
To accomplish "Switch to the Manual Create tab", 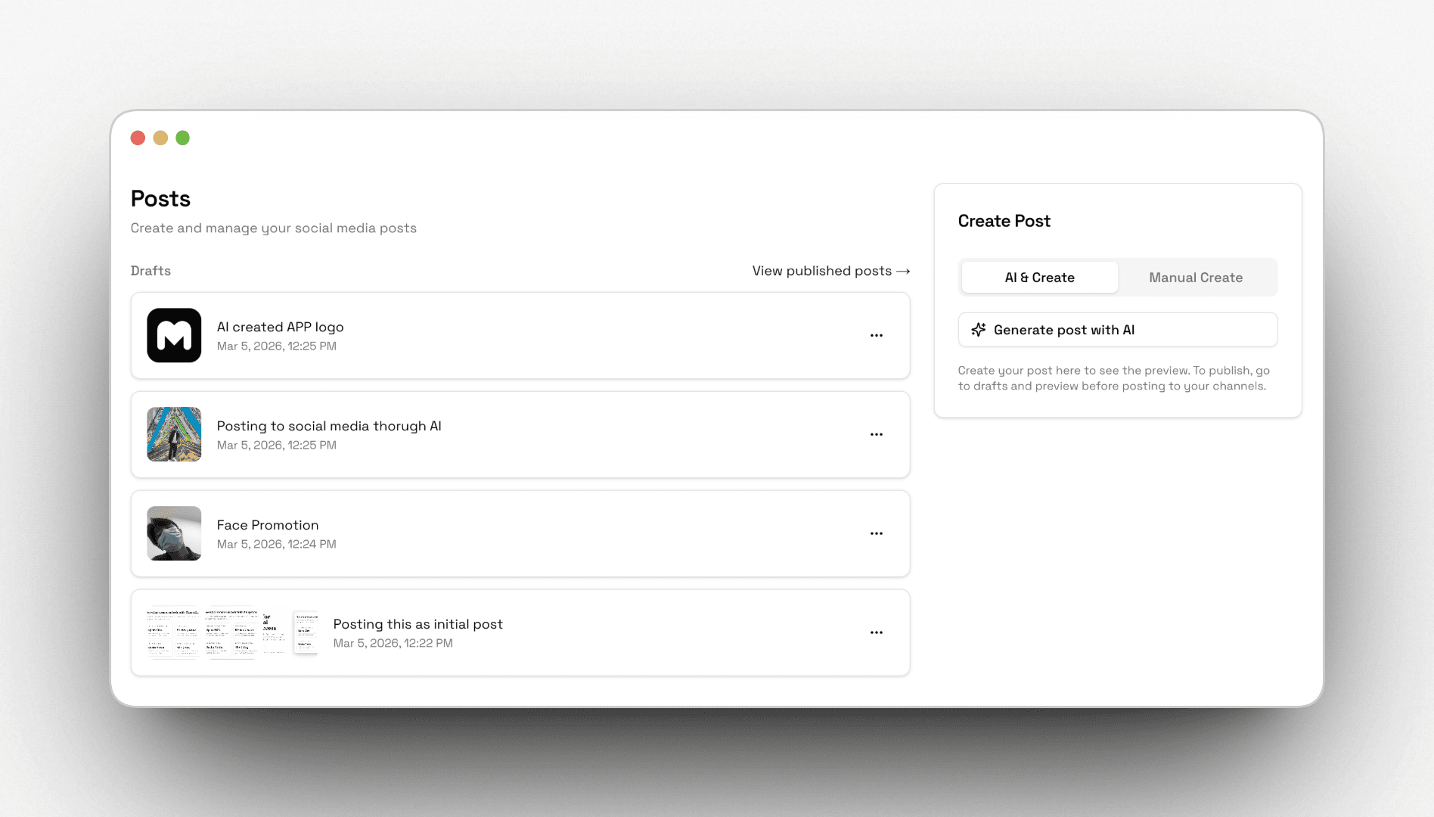I will click(x=1195, y=278).
